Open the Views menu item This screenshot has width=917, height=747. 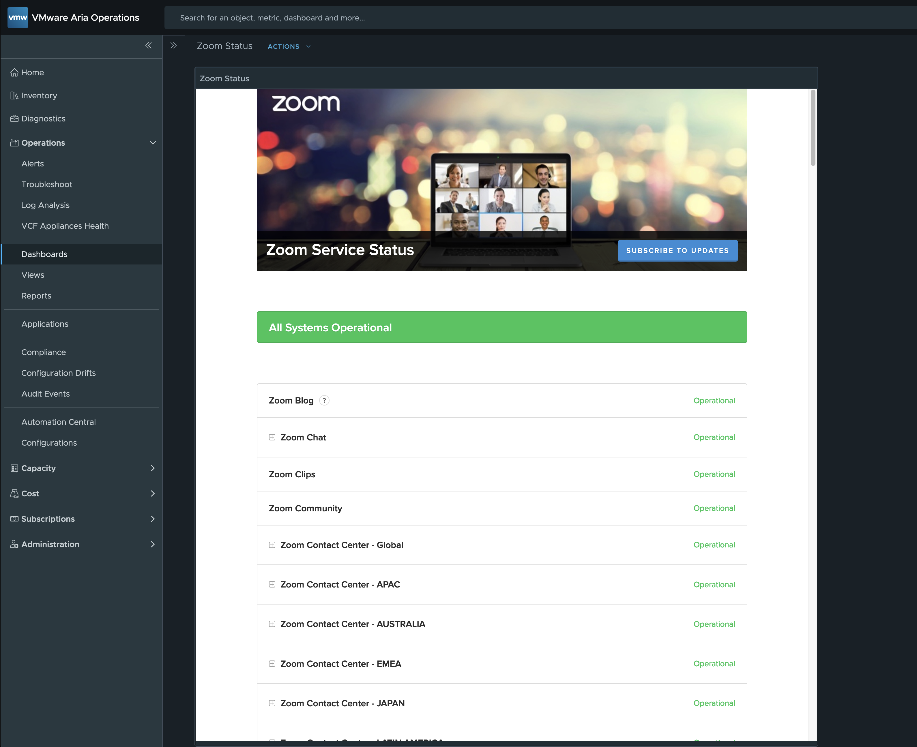tap(33, 275)
